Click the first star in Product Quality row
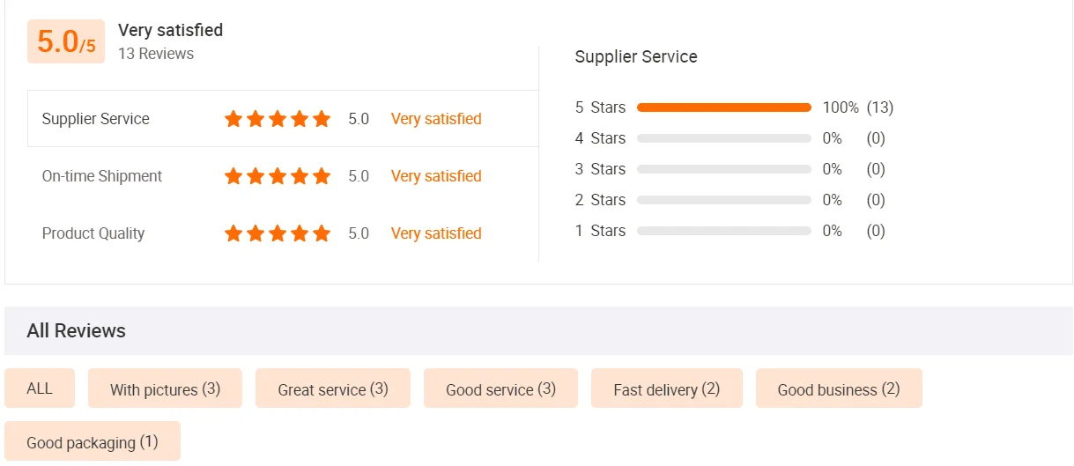Image resolution: width=1074 pixels, height=466 pixels. pos(233,233)
